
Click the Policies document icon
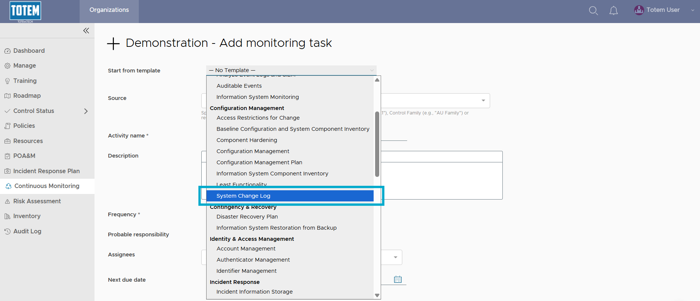tap(7, 126)
